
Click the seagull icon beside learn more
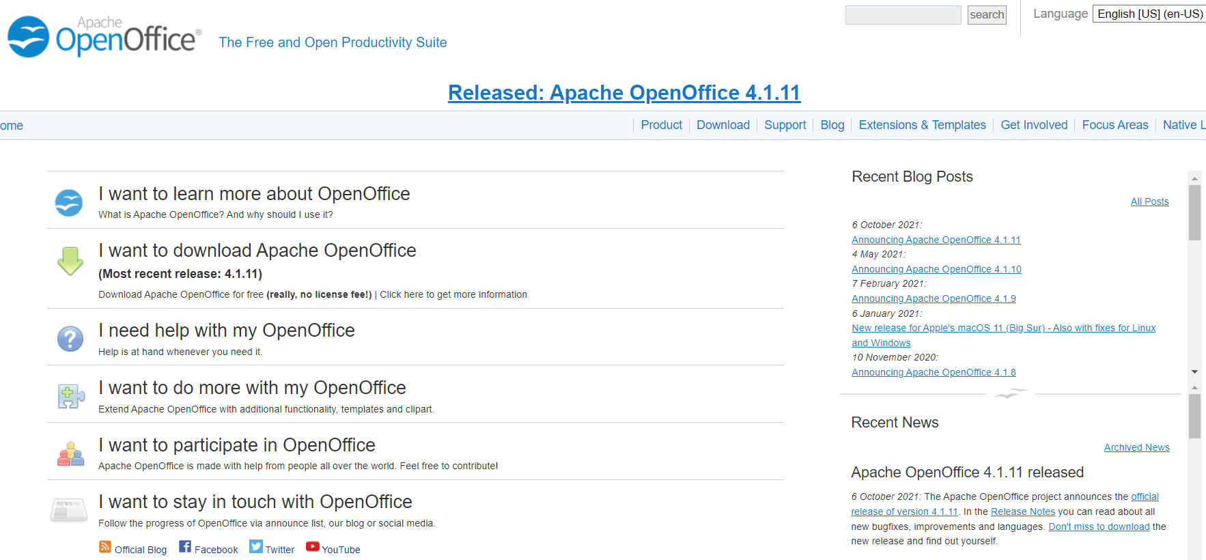click(x=69, y=203)
